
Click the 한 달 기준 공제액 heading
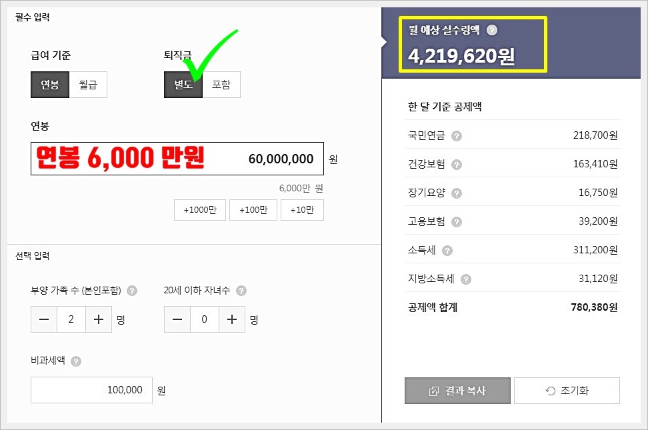[x=445, y=107]
